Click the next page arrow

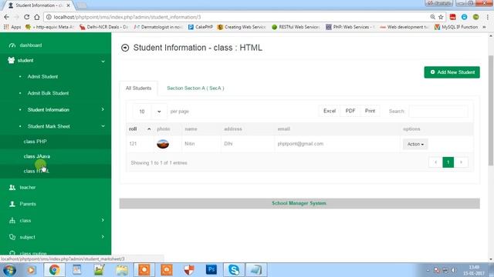point(461,162)
